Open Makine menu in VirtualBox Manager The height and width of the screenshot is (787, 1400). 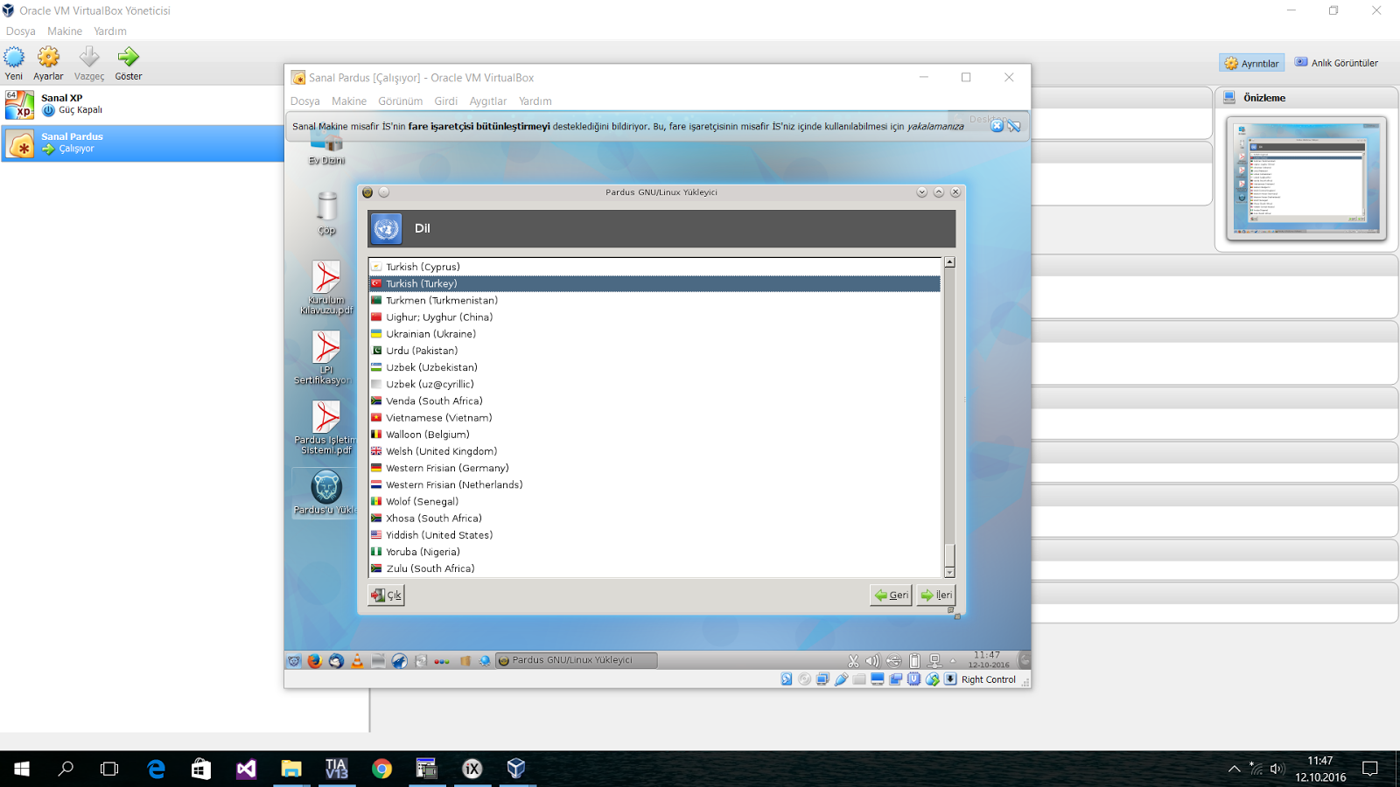click(65, 31)
